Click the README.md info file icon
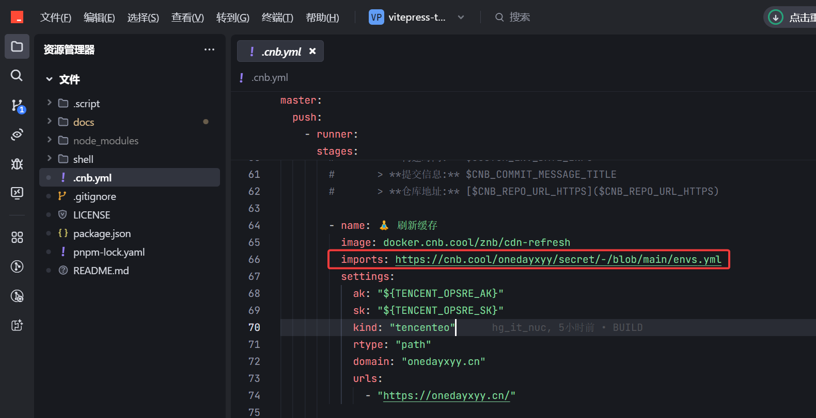 tap(63, 270)
